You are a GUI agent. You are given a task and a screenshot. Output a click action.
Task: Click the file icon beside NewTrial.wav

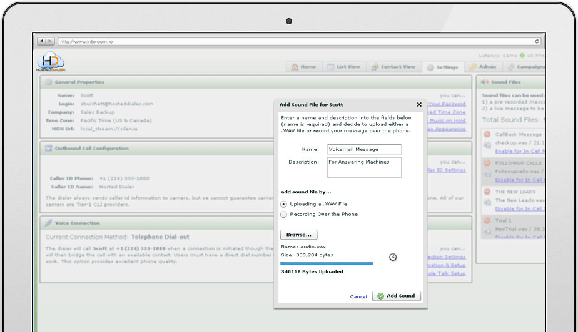pos(487,232)
